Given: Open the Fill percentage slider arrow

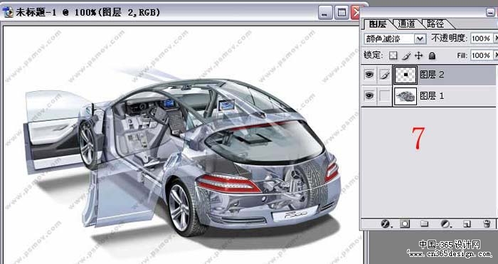Looking at the screenshot, I should click(x=495, y=56).
